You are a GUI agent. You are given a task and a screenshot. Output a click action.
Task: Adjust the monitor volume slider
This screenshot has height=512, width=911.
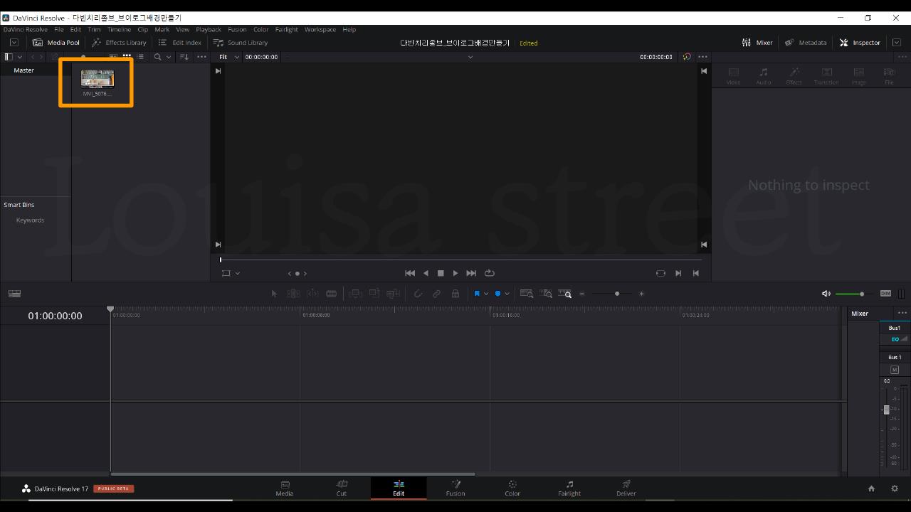point(854,294)
